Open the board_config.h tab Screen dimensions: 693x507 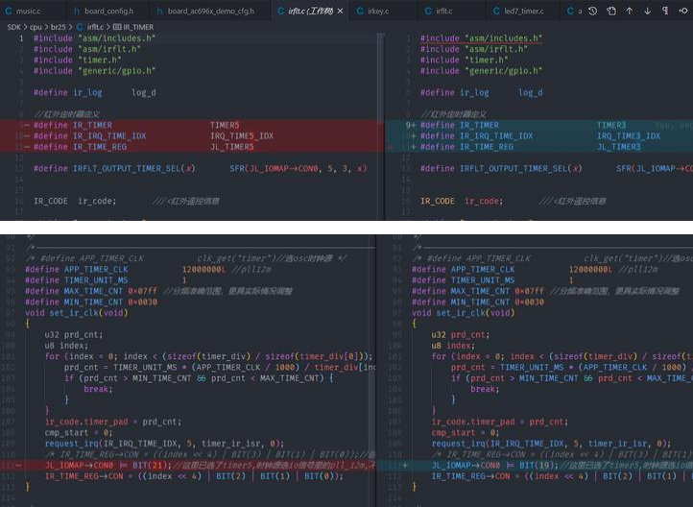pos(108,11)
